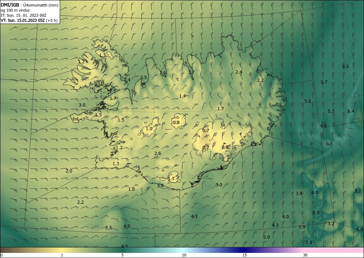Screen dimensions: 364x258
Task: Click the 5.6 value east of Iceland
Action: coord(308,101)
